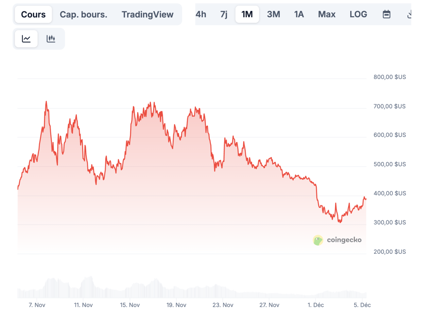Viewport: 438px width, 315px height.
Task: Show Max price history
Action: pyautogui.click(x=327, y=14)
